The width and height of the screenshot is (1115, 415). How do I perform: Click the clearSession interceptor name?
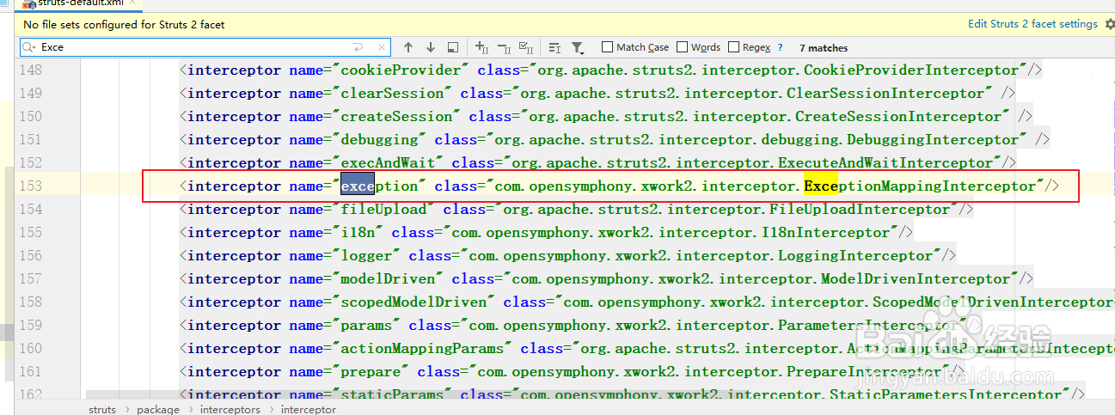[393, 93]
